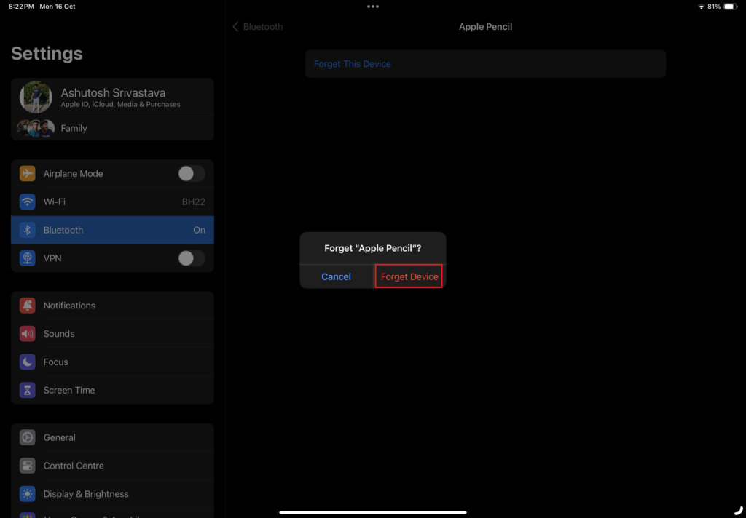Tap the BH22 network name
Viewport: 746px width, 518px height.
pyautogui.click(x=194, y=202)
